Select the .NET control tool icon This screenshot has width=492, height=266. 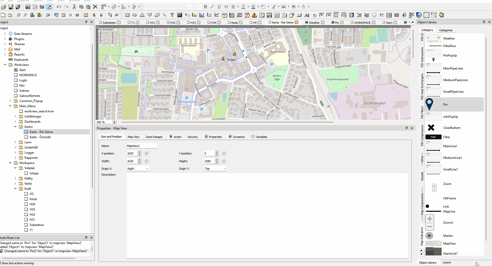[x=419, y=15]
